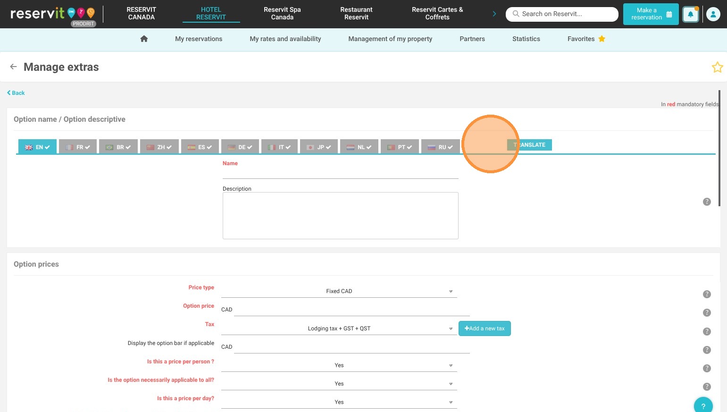
Task: Open My reservations menu
Action: 199,39
